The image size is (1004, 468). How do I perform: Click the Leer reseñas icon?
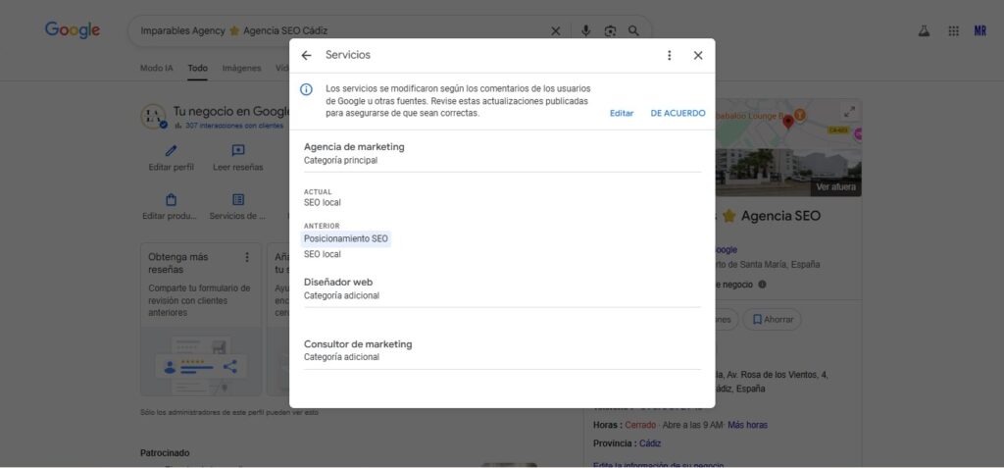[237, 151]
